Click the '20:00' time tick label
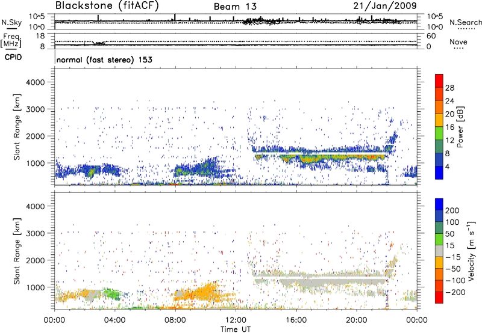 click(x=356, y=320)
